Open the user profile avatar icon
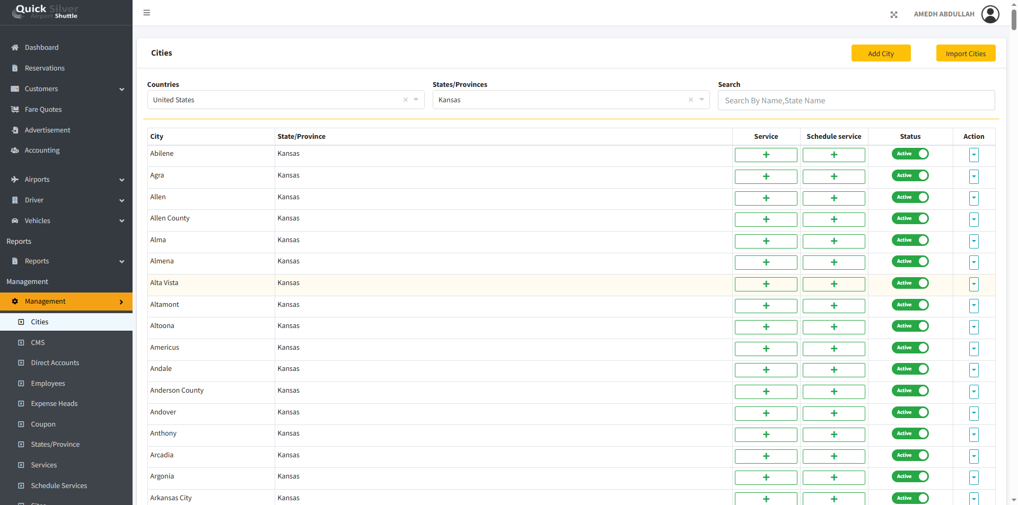 990,14
